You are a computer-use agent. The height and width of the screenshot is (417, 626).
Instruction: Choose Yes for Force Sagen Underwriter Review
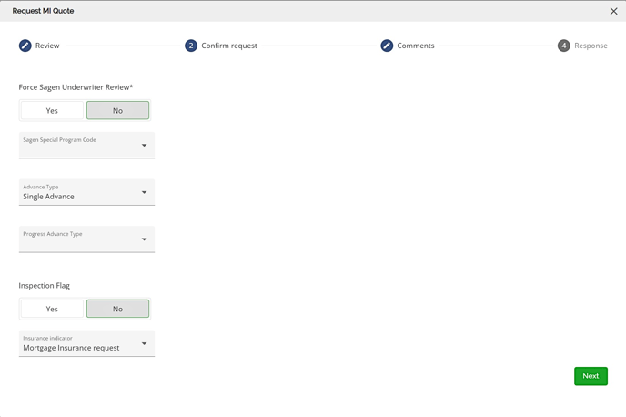point(52,111)
